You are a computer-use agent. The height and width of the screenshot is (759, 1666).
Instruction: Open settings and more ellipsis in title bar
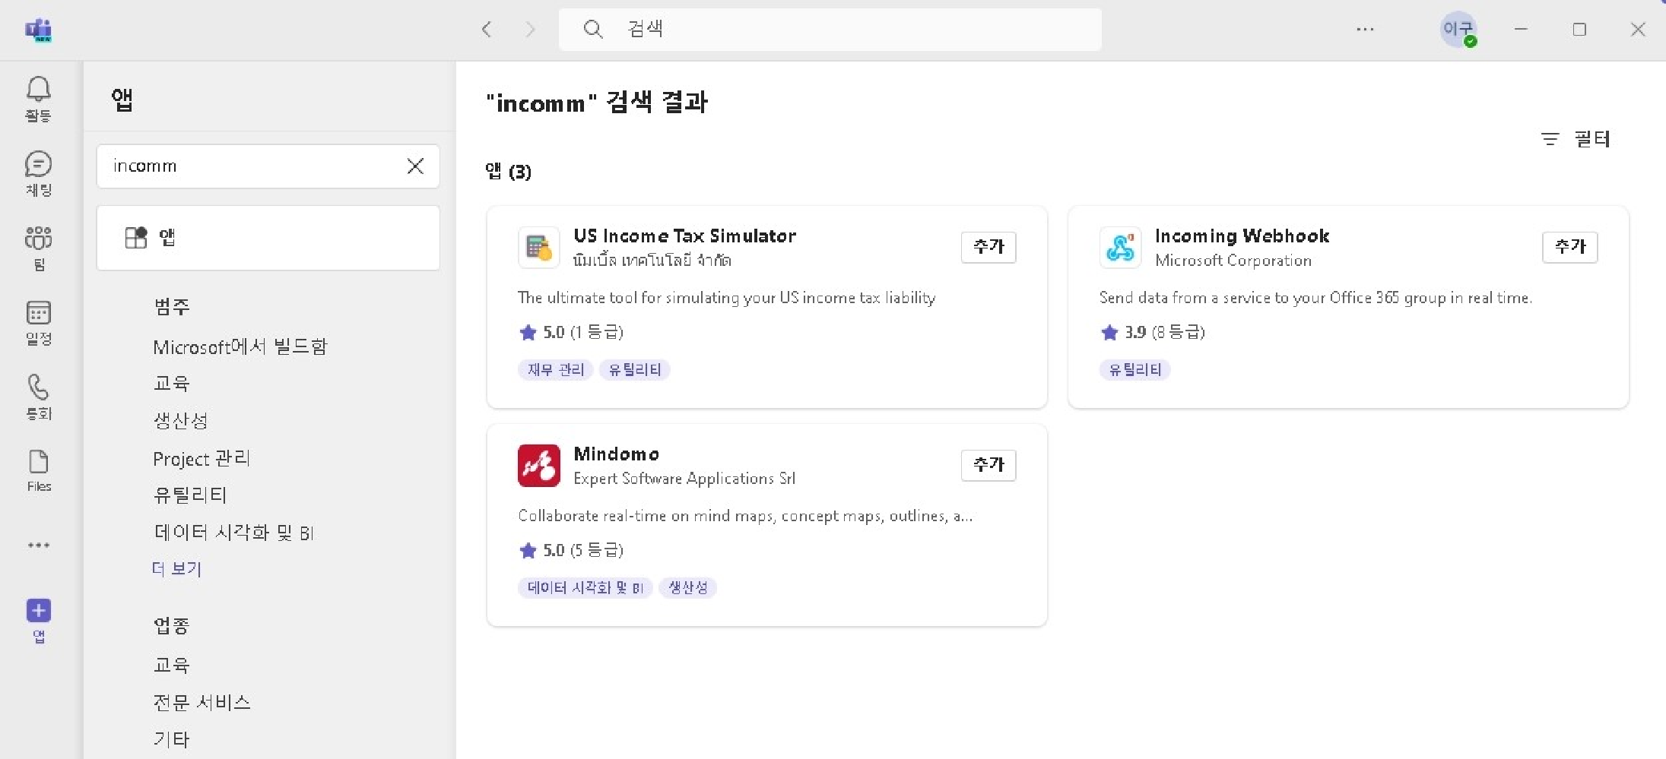[x=1365, y=30]
